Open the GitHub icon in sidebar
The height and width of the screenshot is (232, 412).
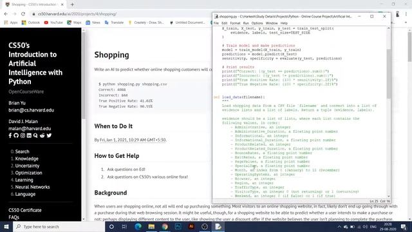coord(16,135)
